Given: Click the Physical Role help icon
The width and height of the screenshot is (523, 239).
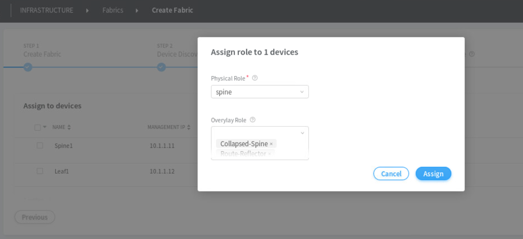Looking at the screenshot, I should 255,78.
